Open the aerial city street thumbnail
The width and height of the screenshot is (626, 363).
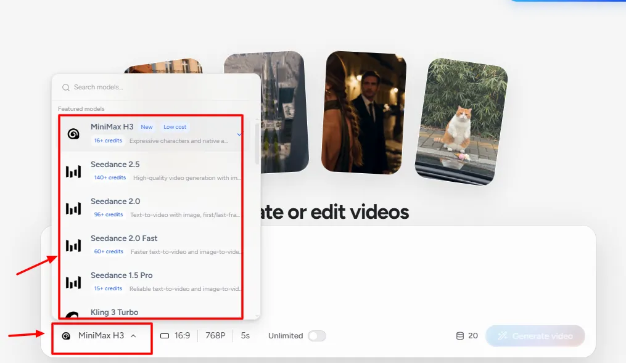click(x=284, y=112)
